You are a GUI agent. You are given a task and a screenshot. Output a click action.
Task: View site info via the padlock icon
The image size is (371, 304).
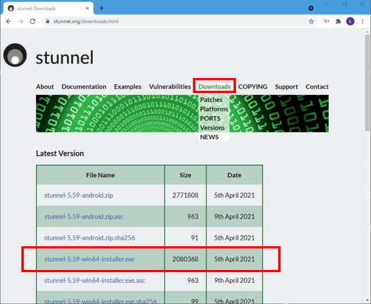[48, 21]
